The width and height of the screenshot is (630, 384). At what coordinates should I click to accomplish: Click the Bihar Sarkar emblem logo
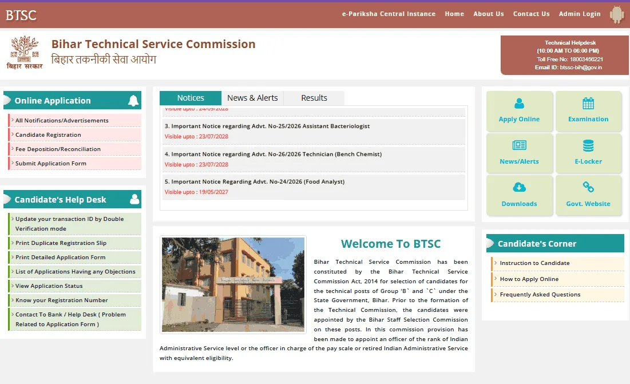click(25, 53)
